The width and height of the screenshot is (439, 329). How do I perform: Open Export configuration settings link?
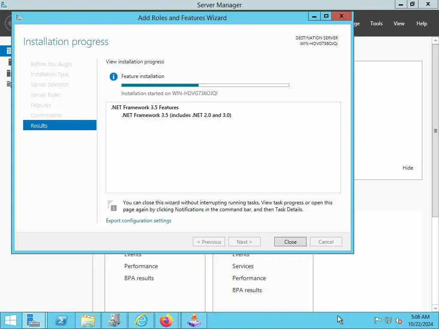click(138, 221)
